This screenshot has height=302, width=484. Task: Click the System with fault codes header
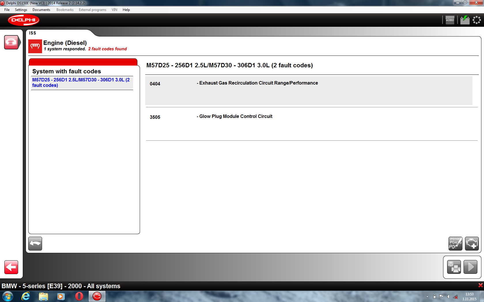click(67, 71)
